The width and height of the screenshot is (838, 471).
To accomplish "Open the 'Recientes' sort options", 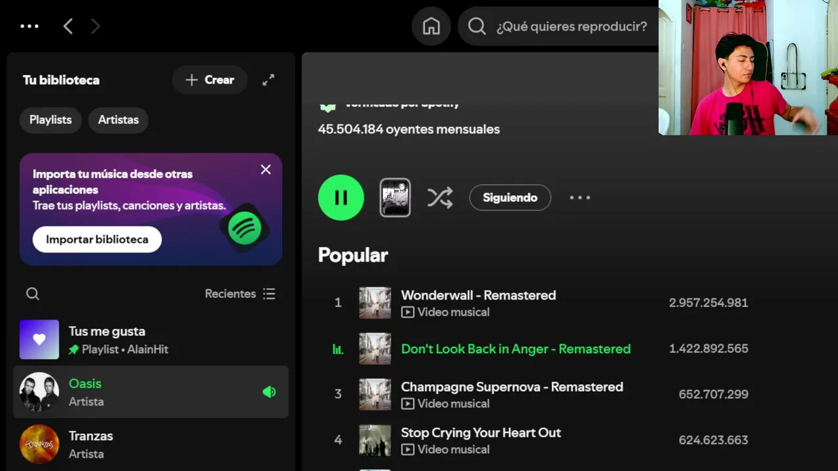I will [x=240, y=294].
